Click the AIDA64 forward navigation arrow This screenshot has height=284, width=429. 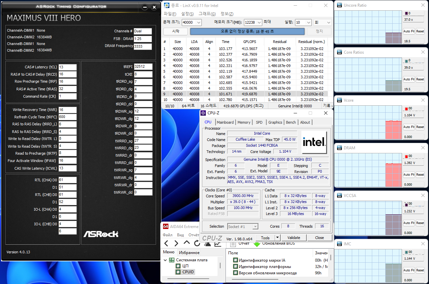[x=176, y=243]
